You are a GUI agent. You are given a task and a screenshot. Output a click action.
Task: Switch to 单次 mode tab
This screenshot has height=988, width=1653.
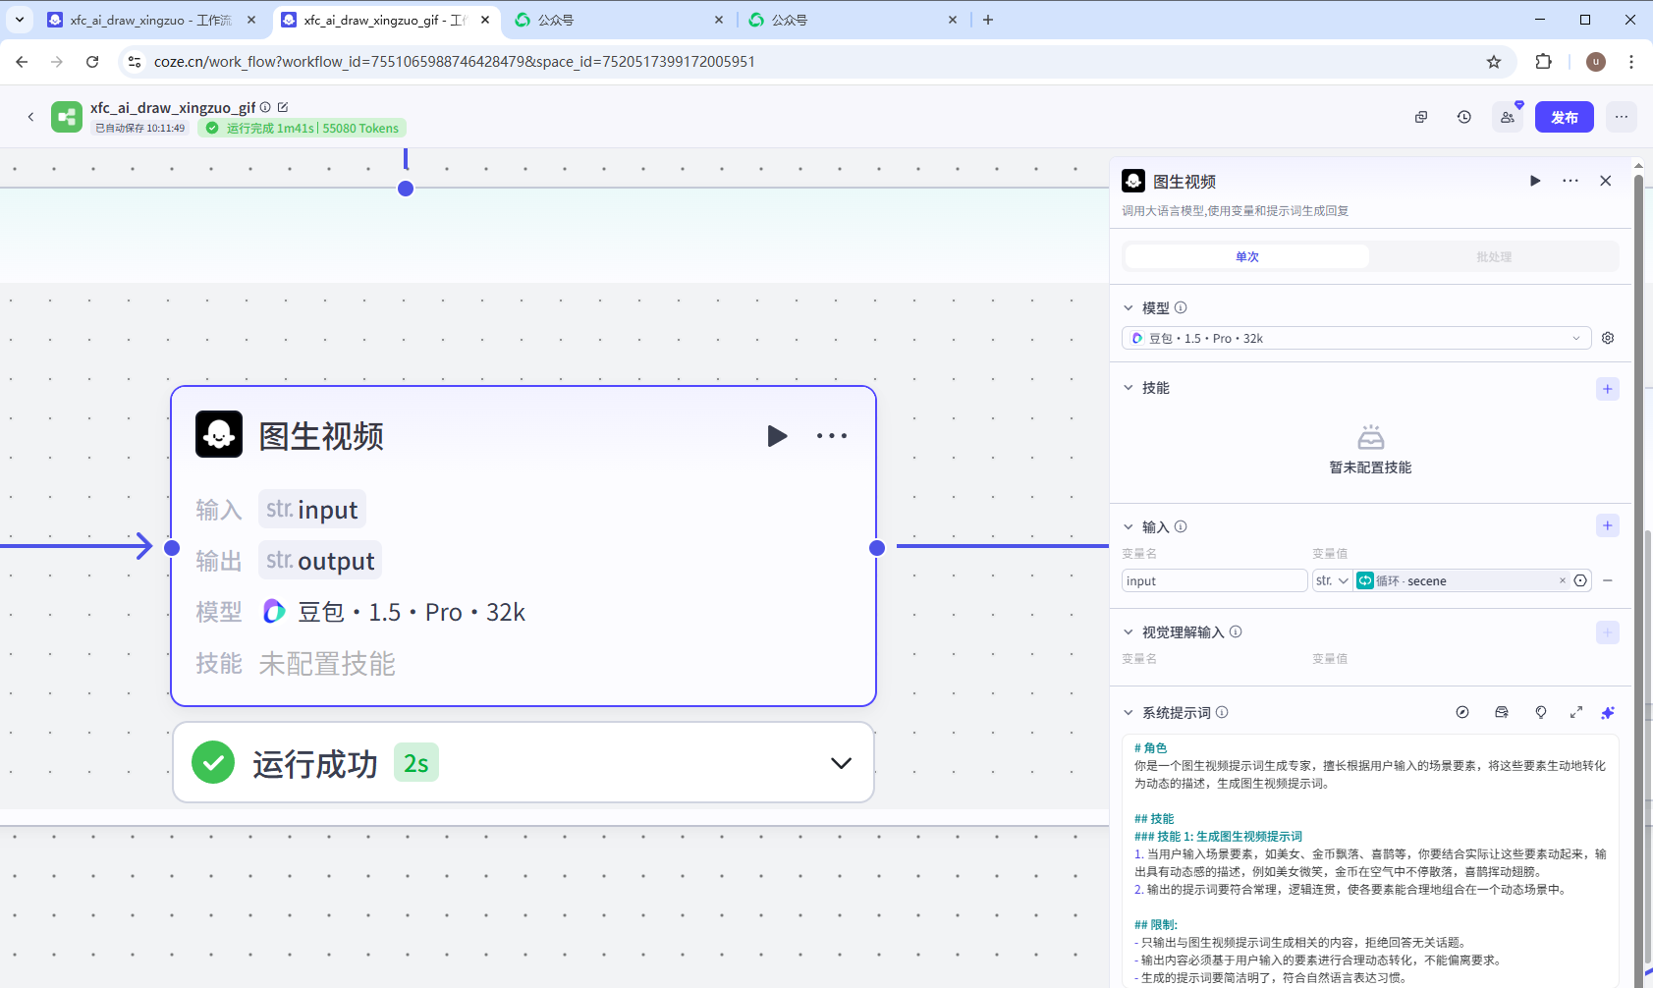[1247, 256]
